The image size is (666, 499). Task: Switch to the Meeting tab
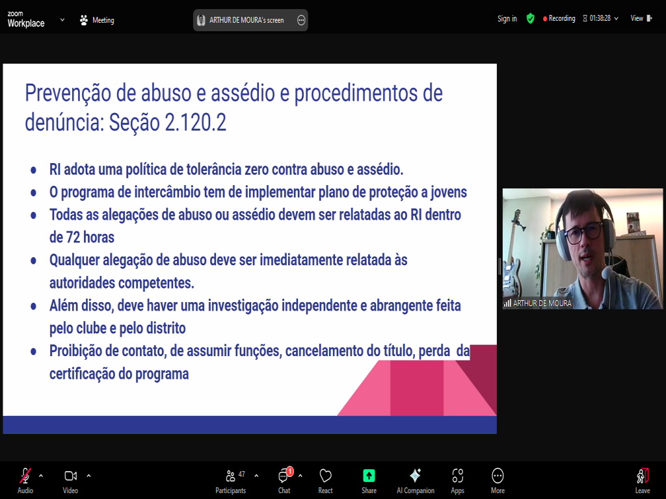pos(96,20)
